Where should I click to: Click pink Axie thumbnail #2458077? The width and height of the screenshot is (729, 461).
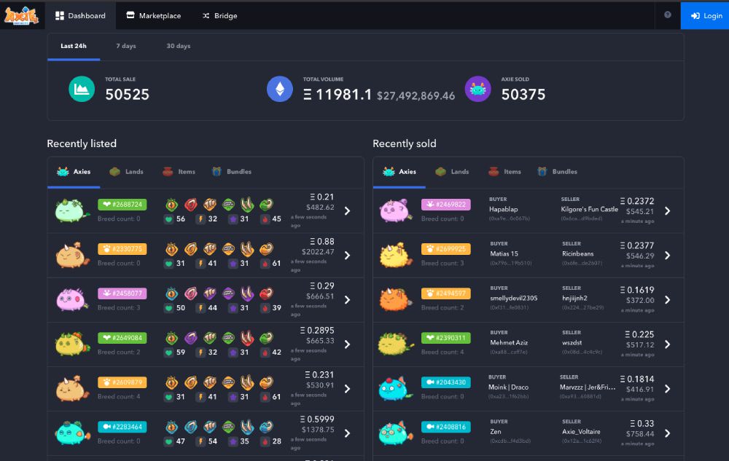click(x=71, y=299)
